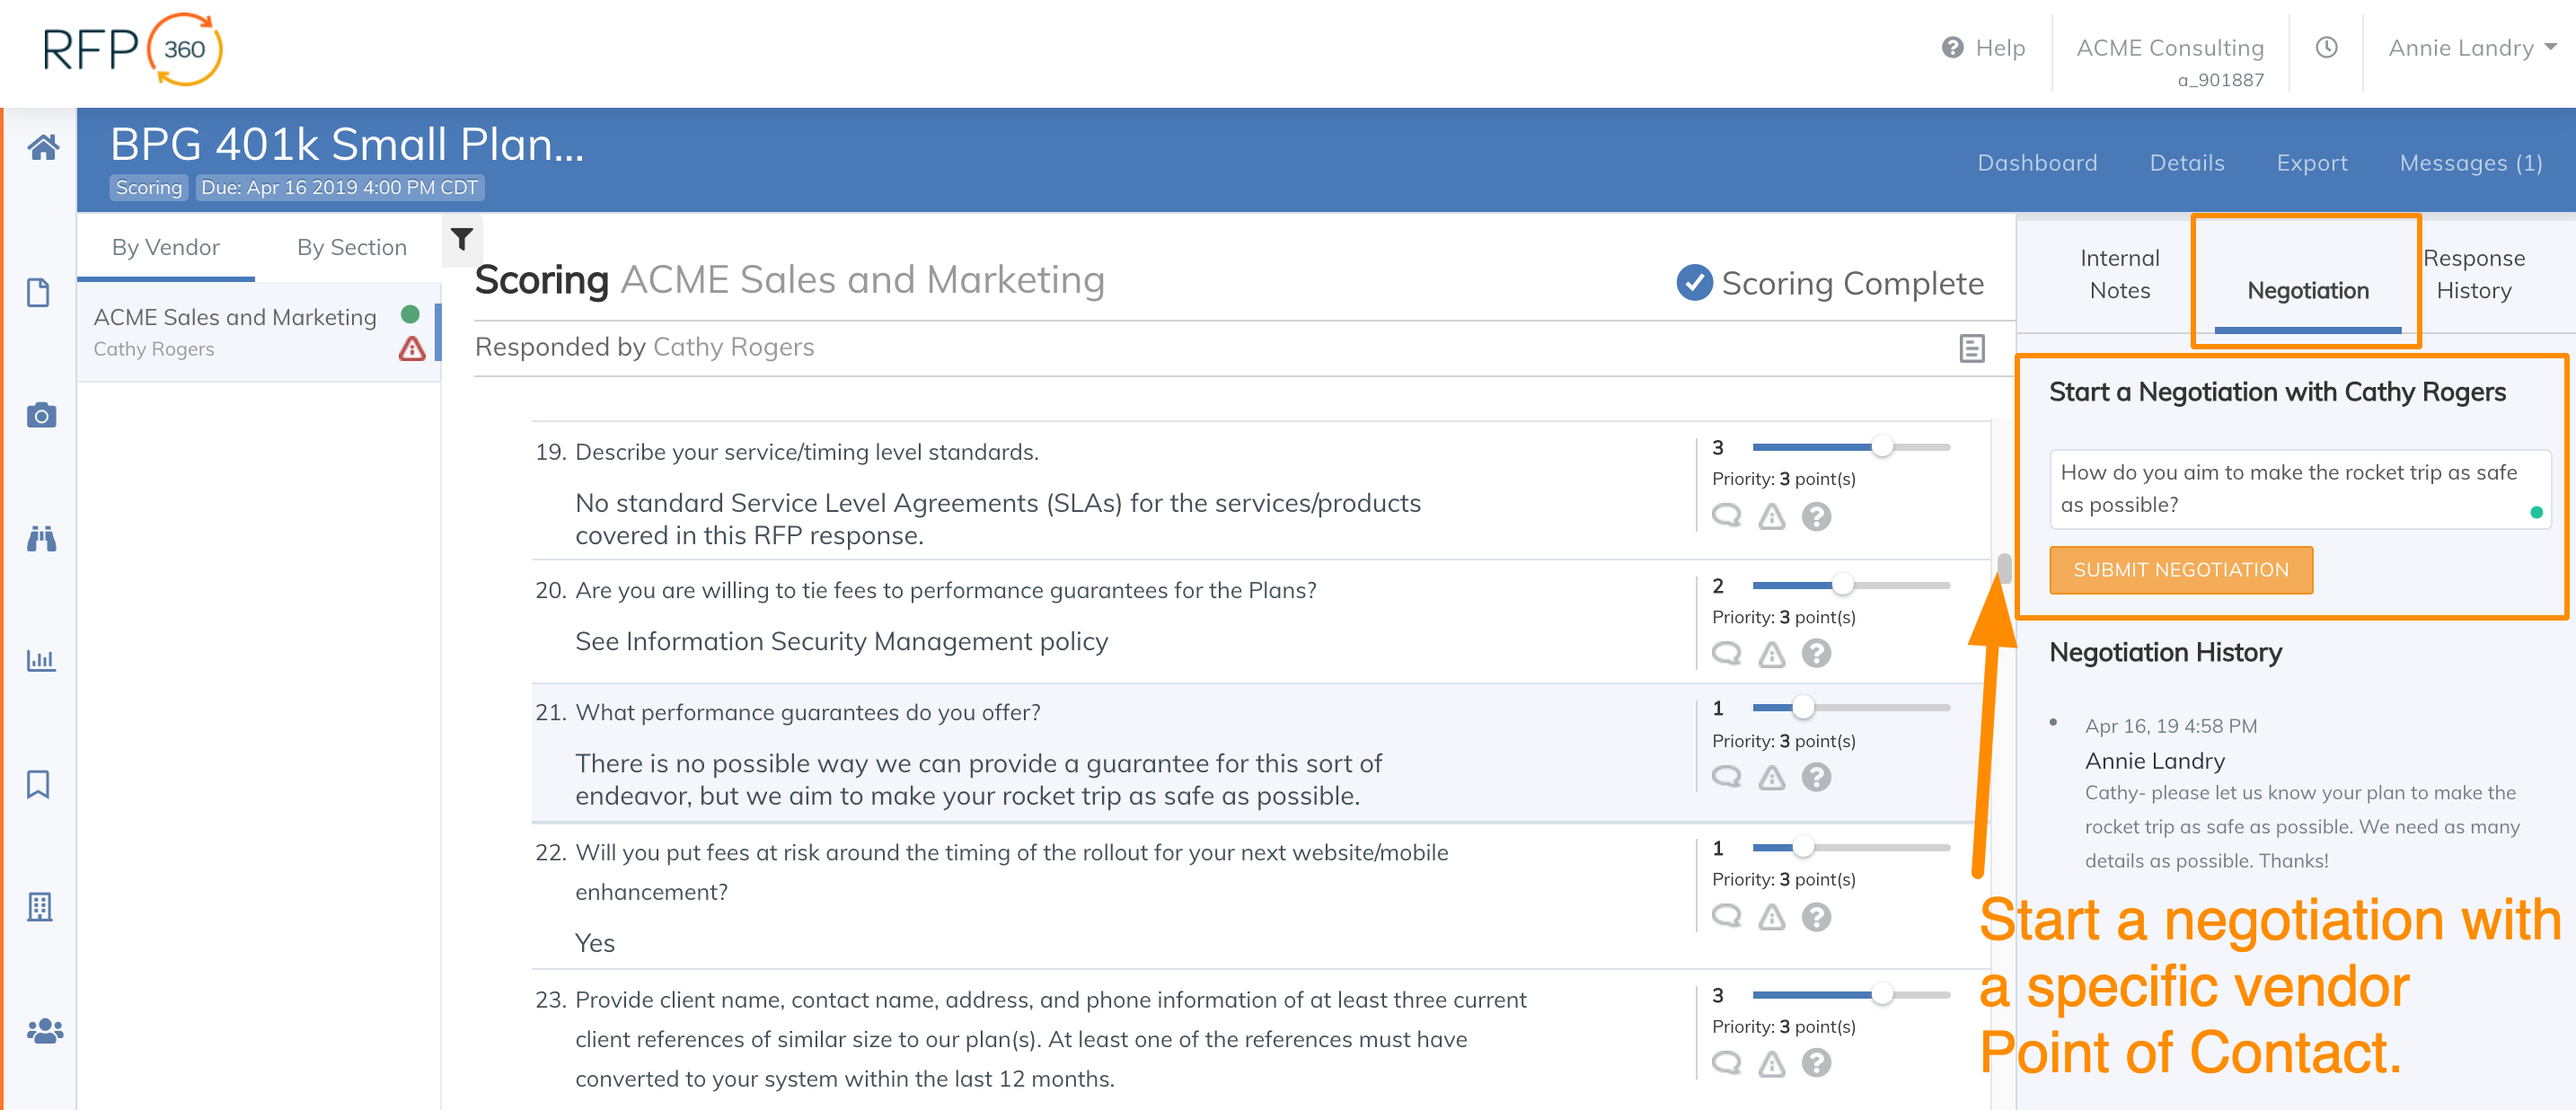Open the Response History tab

(2473, 274)
